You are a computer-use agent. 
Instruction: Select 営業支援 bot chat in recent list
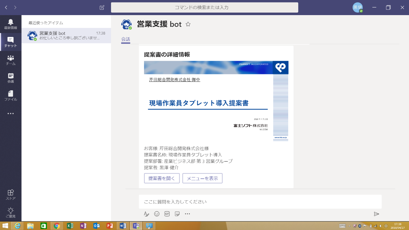click(x=66, y=36)
